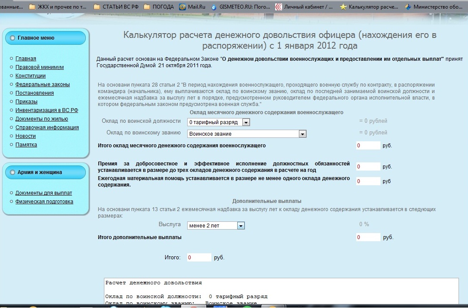This screenshot has width=468, height=308.
Task: Click the Главное меню panel header
Action: [46, 38]
